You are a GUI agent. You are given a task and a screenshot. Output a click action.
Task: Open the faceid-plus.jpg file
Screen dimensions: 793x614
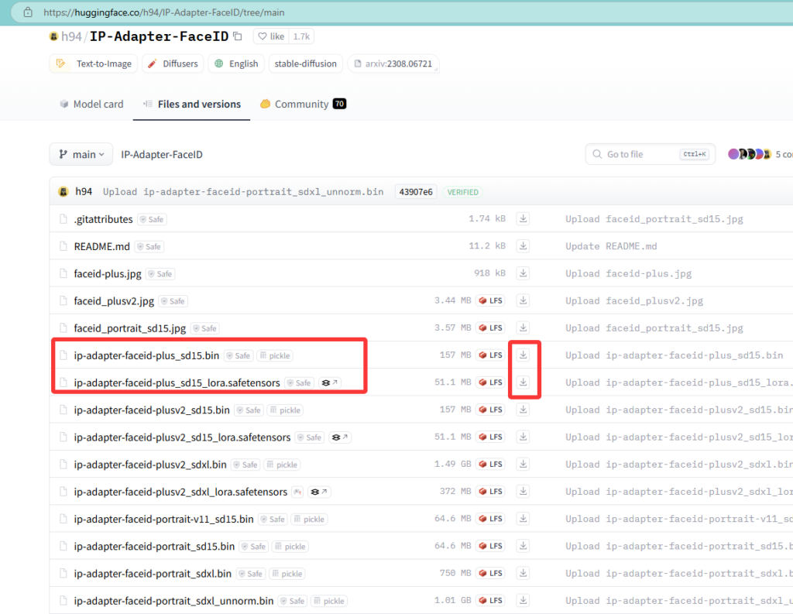[108, 273]
